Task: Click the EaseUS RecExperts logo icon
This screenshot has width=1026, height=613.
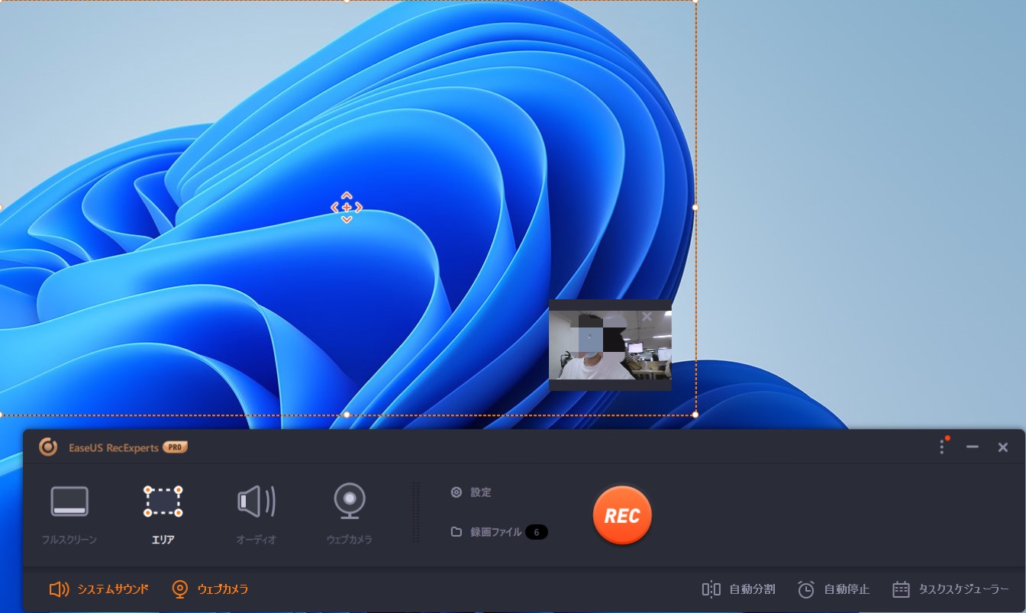Action: [x=48, y=447]
